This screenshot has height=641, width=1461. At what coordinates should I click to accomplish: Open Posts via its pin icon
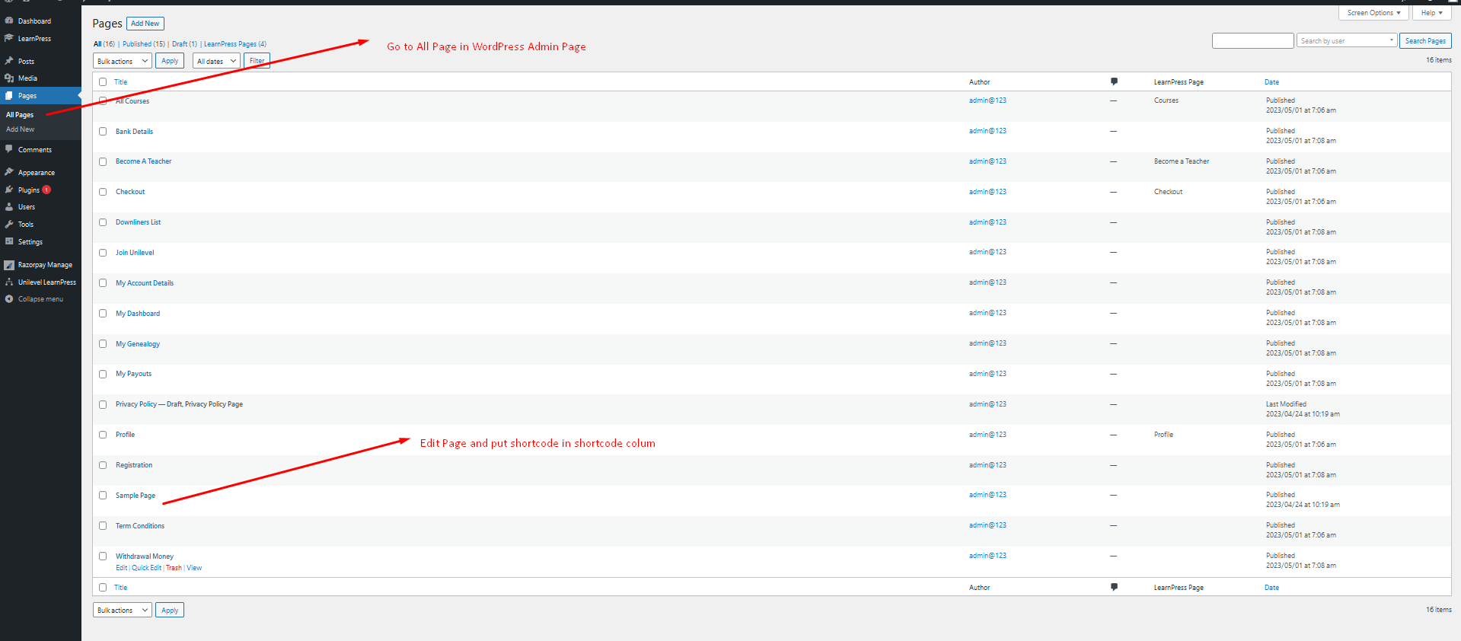pyautogui.click(x=9, y=61)
